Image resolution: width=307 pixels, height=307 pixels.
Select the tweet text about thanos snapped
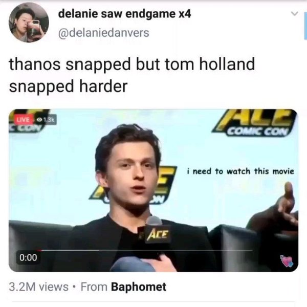click(132, 75)
